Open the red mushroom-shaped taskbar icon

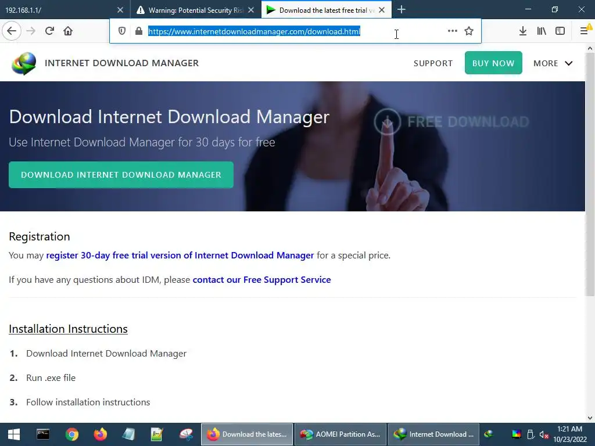coord(186,434)
